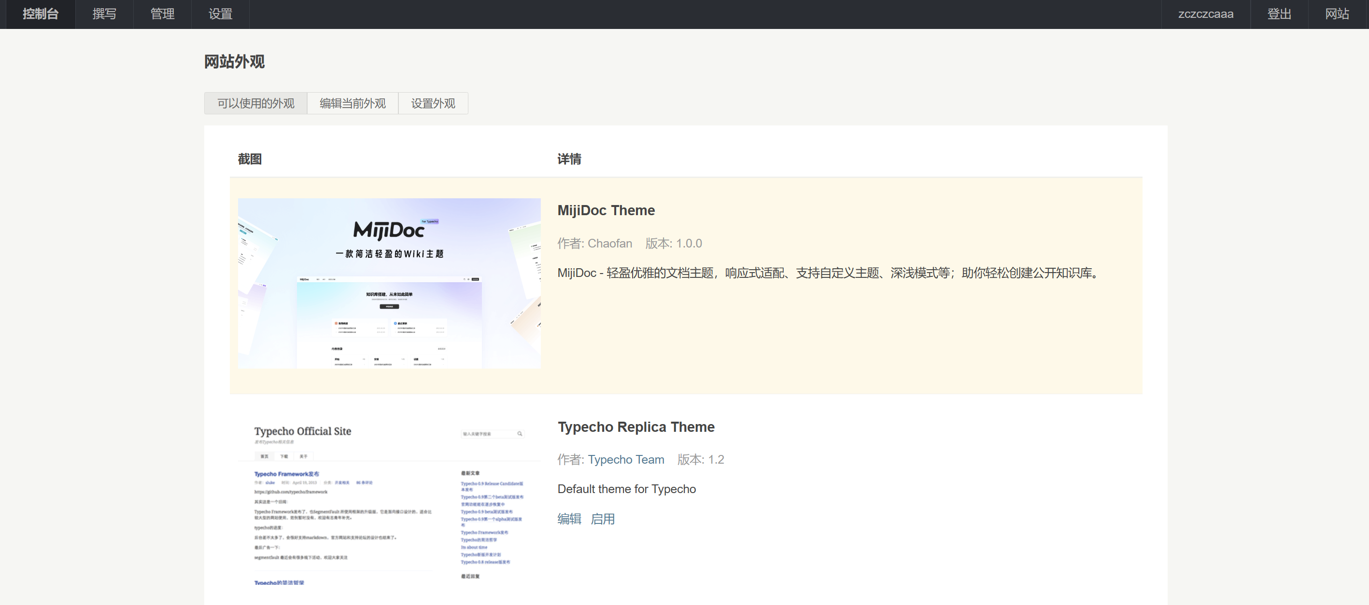Open the 控制台 dashboard menu

pyautogui.click(x=41, y=14)
